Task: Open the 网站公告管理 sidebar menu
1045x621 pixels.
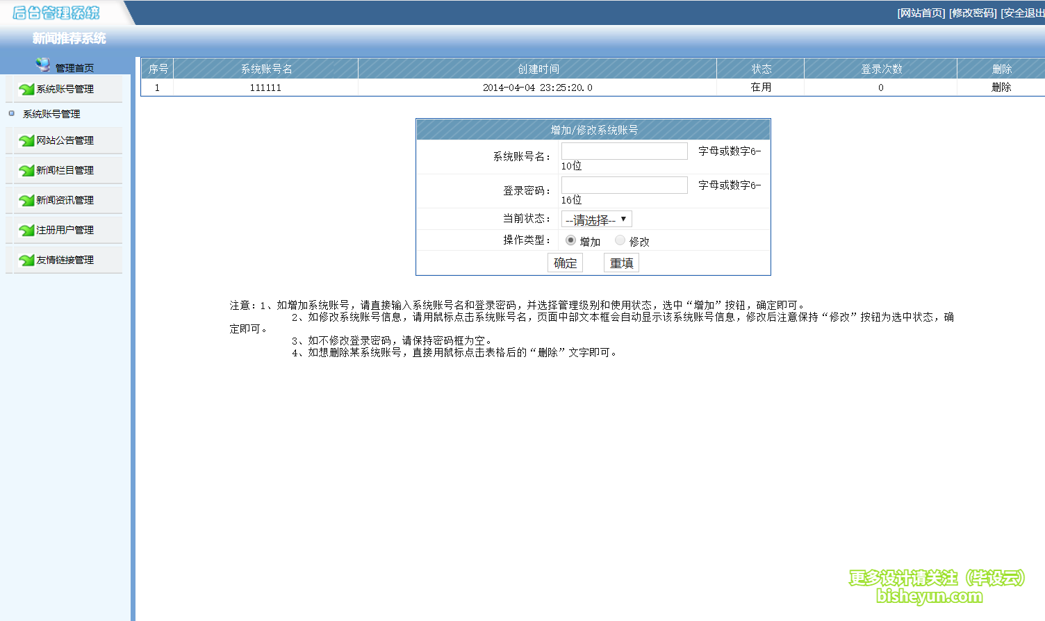Action: click(x=65, y=140)
